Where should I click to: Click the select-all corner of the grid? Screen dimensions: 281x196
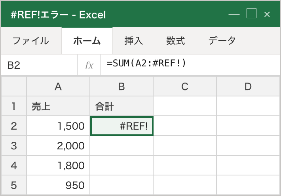click(x=14, y=87)
